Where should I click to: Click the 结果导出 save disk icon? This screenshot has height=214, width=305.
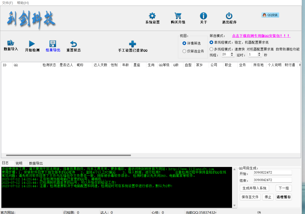[x=53, y=44]
